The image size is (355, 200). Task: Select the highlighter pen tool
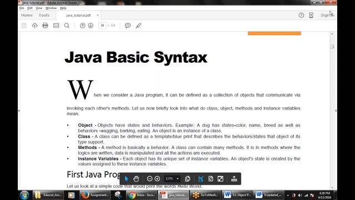139,26
